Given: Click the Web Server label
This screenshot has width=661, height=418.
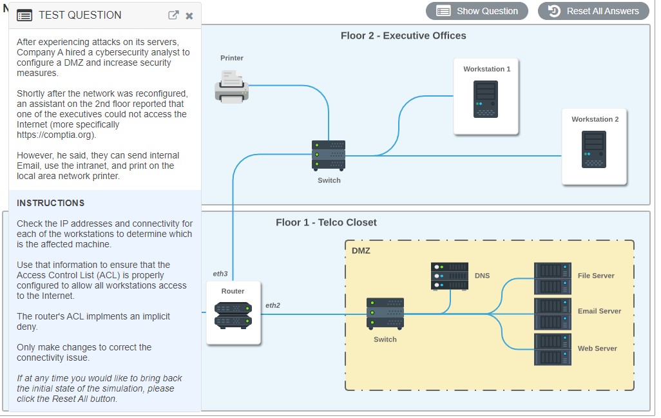Looking at the screenshot, I should click(597, 348).
